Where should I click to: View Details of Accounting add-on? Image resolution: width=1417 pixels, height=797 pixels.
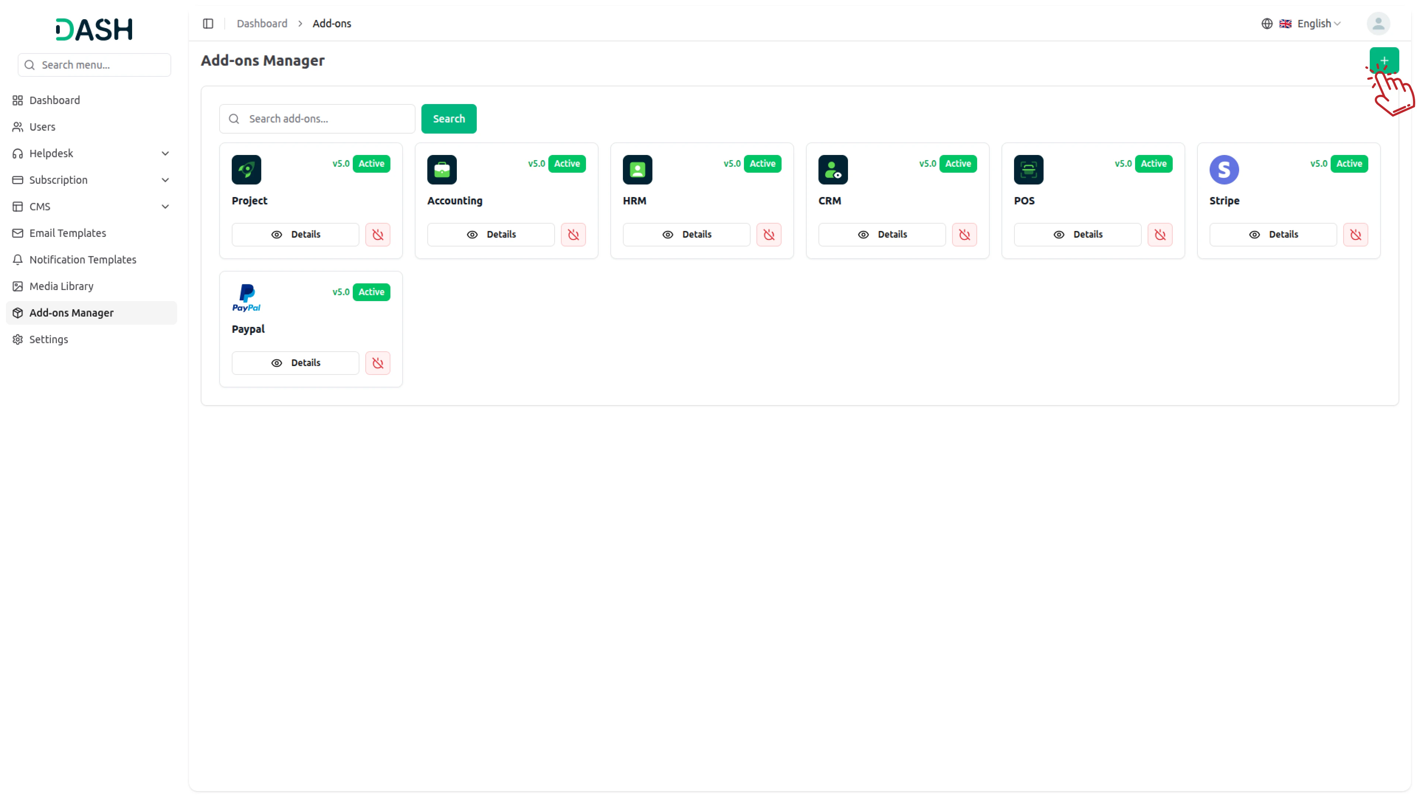pos(491,234)
